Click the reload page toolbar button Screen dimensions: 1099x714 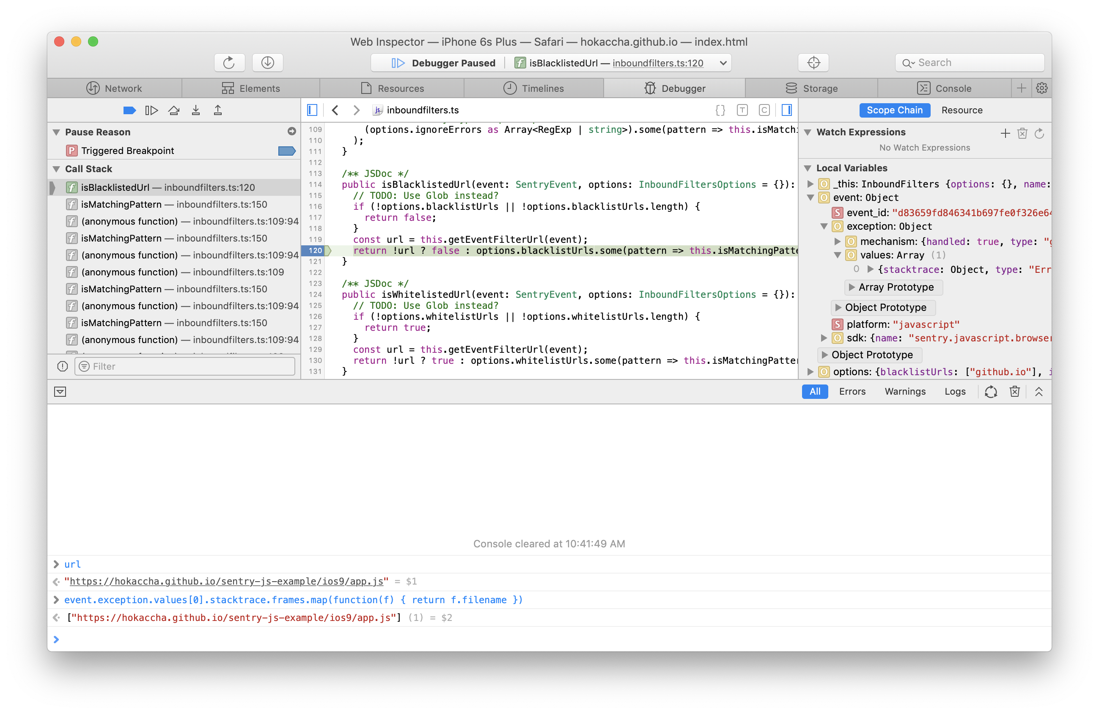point(229,63)
